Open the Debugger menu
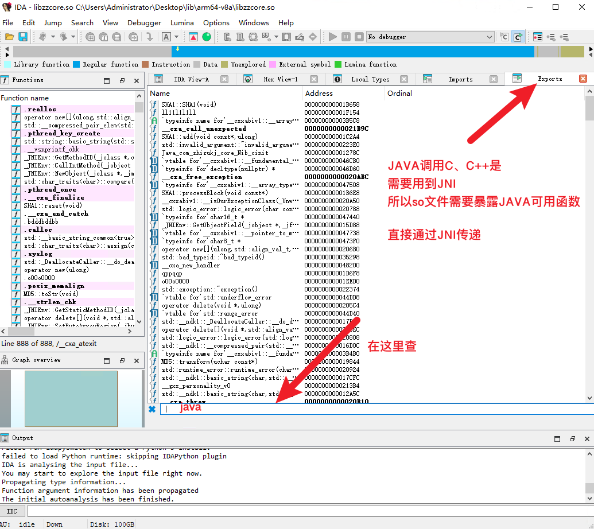The height and width of the screenshot is (529, 594). click(x=144, y=23)
